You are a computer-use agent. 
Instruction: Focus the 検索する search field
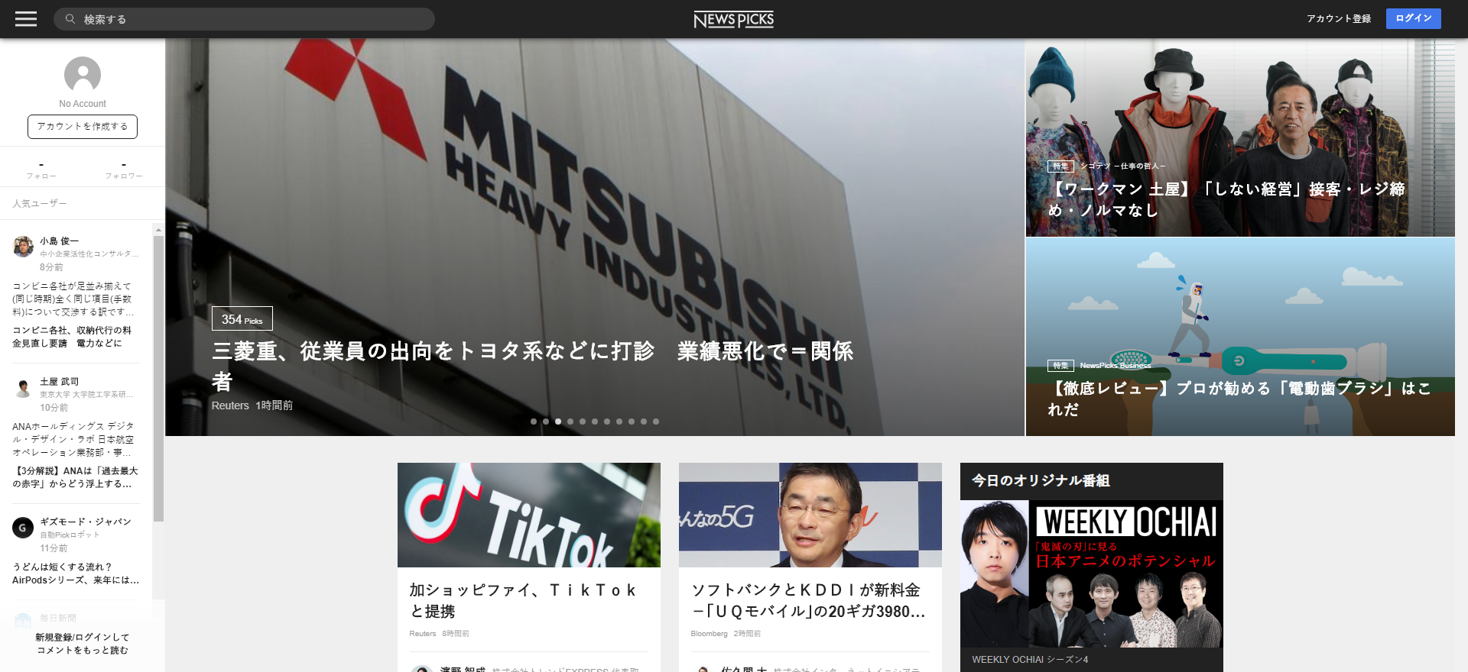tap(244, 19)
